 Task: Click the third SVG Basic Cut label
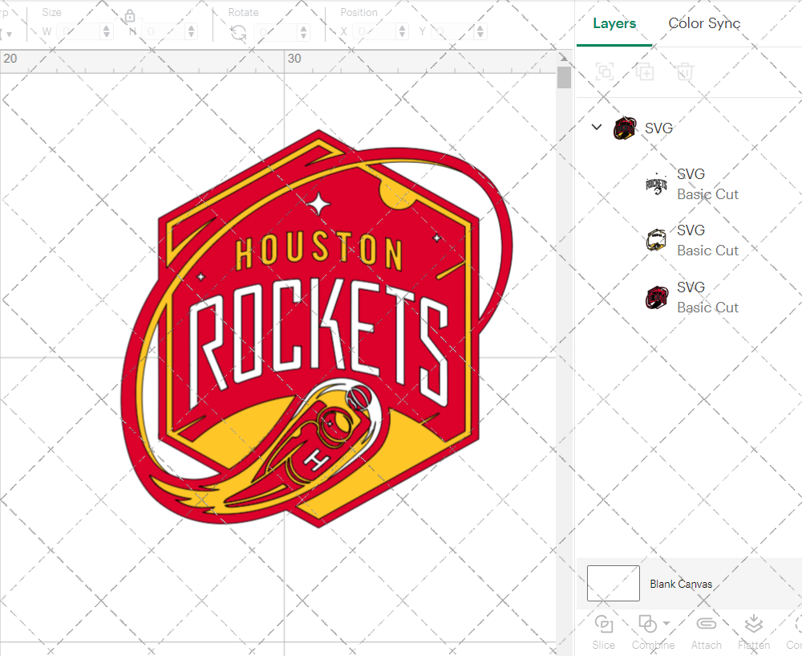708,298
